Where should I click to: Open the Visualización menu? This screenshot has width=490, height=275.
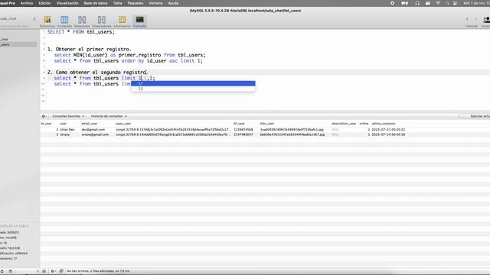pyautogui.click(x=67, y=3)
